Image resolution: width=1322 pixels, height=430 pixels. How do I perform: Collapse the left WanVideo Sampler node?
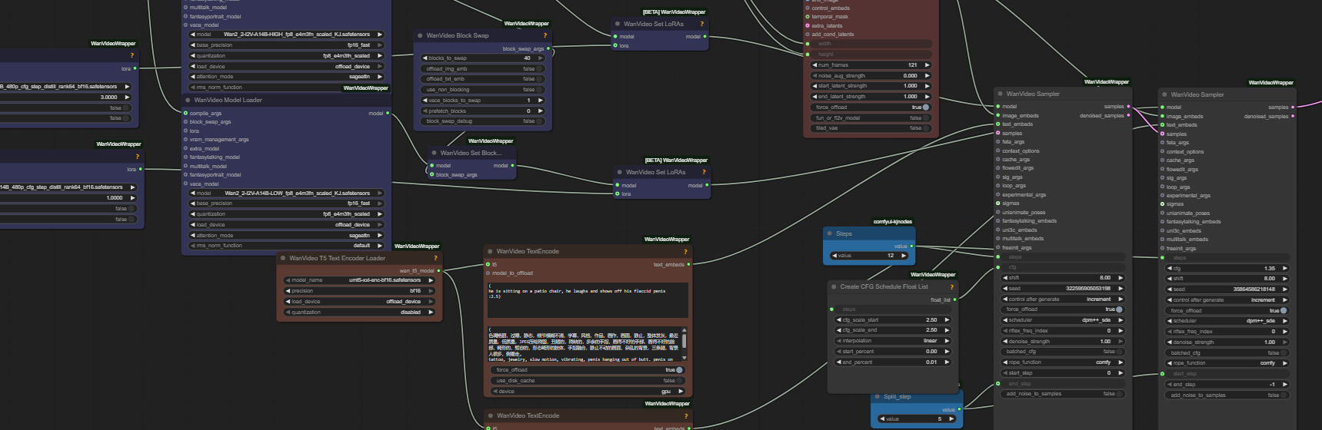[x=1000, y=94]
